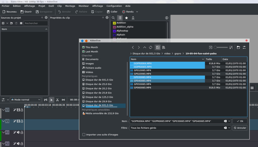Hide video on track V2
The image size is (258, 147).
click(x=18, y=110)
